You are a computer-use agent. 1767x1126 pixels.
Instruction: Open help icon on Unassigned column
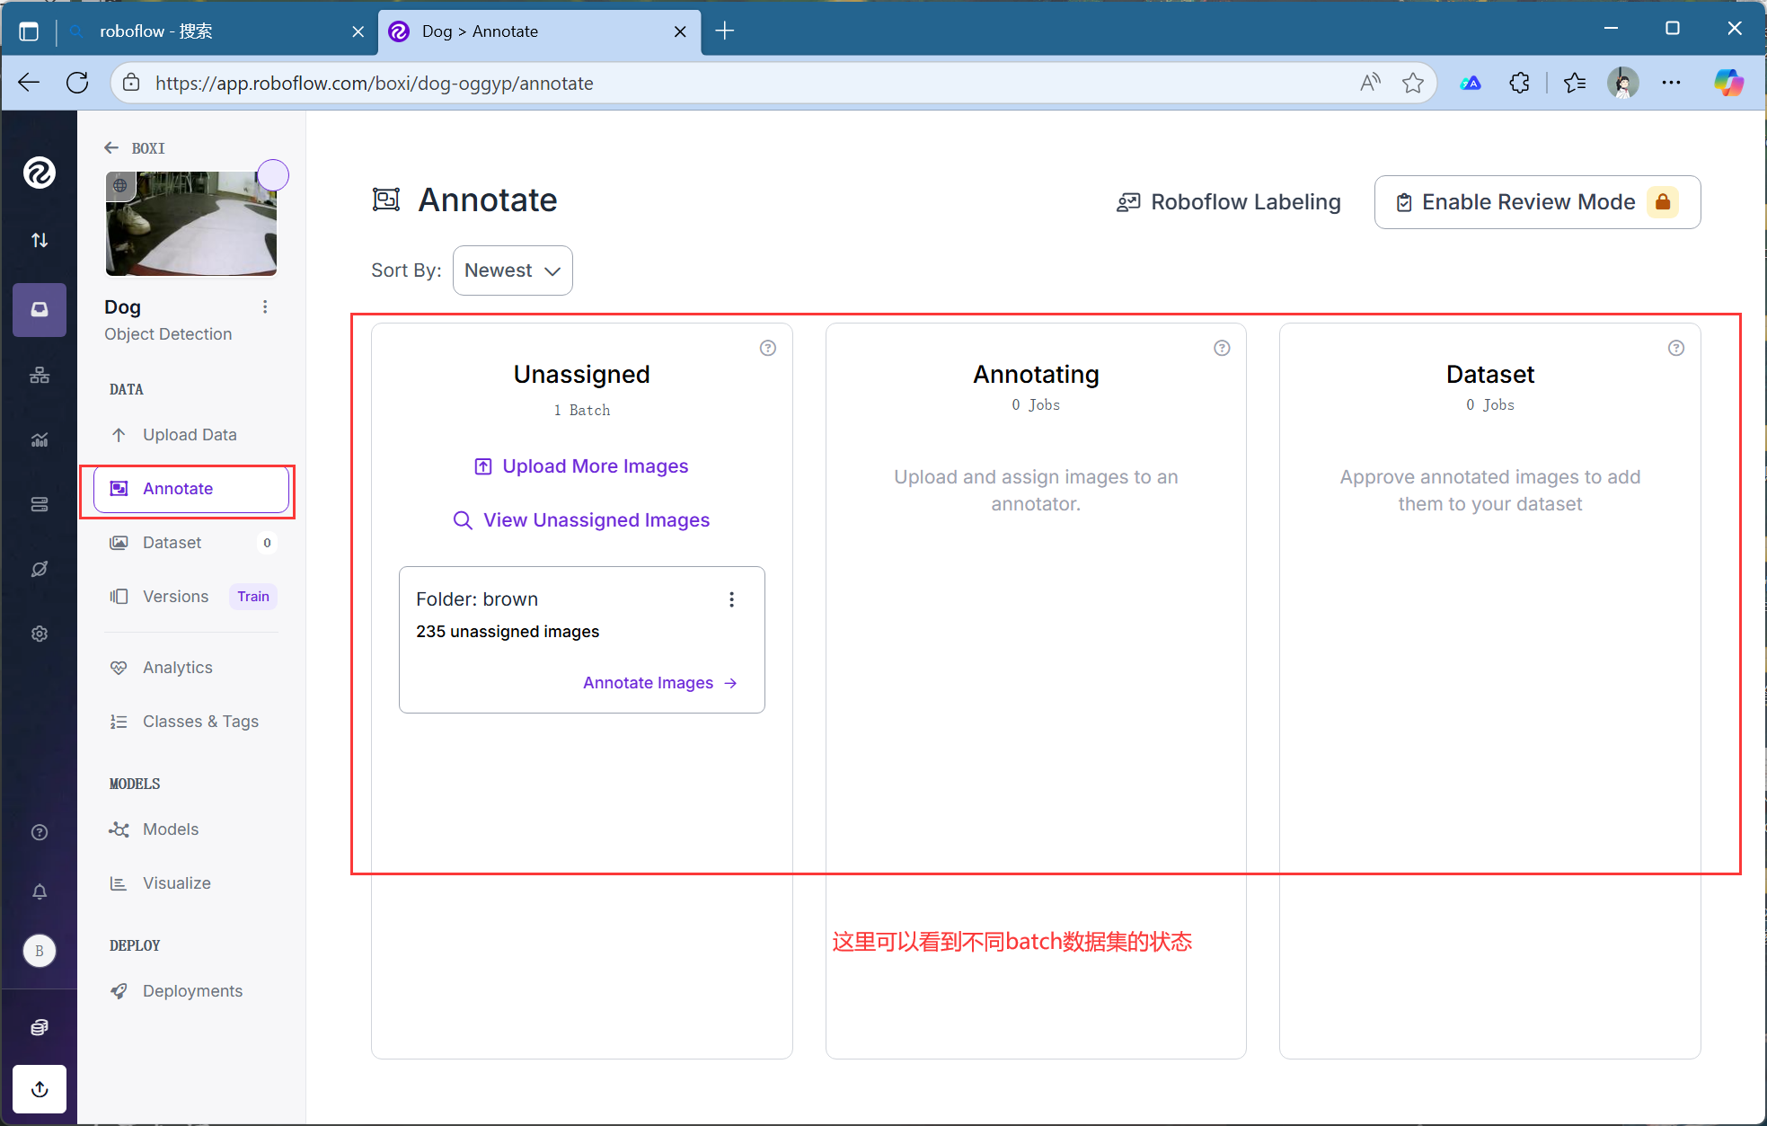pos(767,348)
